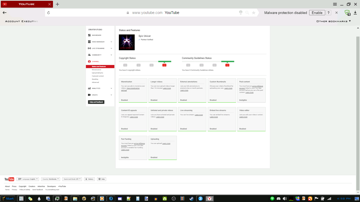Click the Help button in the footer

pos(101,179)
